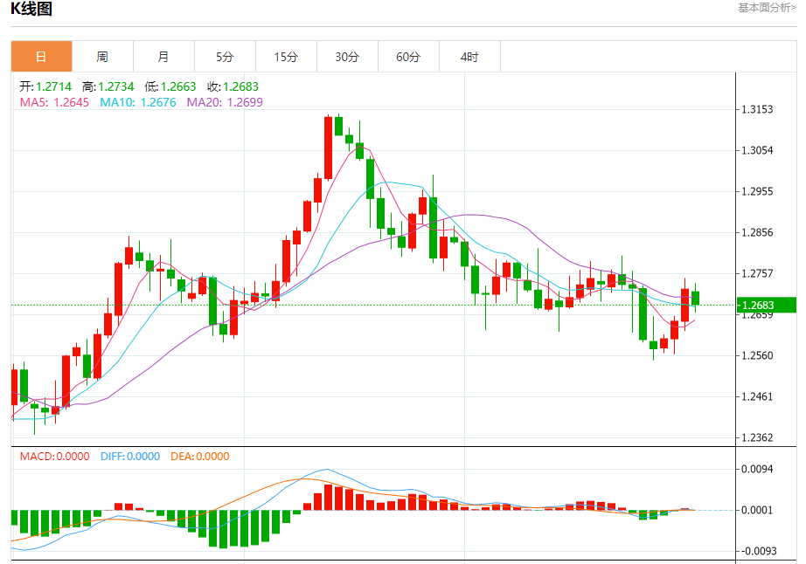
Task: Click the 1.2560 price axis label
Action: point(757,355)
